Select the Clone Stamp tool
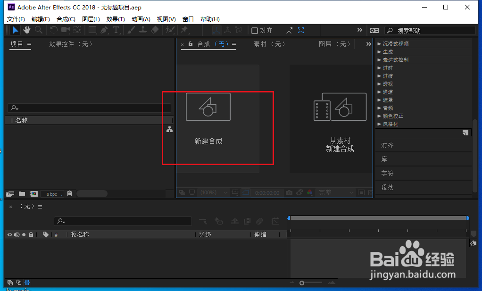 pyautogui.click(x=142, y=30)
